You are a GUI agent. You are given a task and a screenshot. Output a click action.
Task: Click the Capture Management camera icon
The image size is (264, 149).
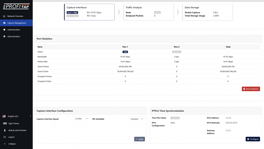4,23
